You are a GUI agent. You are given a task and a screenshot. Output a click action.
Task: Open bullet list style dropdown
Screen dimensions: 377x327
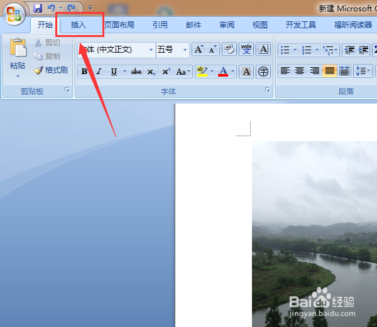click(x=295, y=50)
